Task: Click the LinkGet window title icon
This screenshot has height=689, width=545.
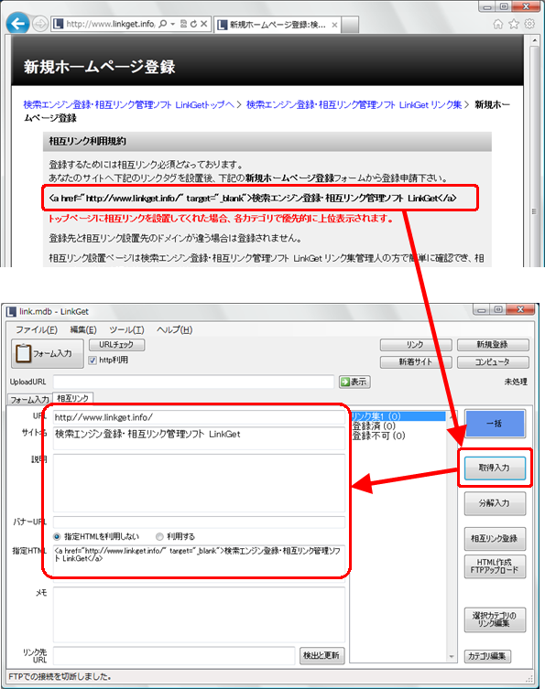Action: click(11, 311)
